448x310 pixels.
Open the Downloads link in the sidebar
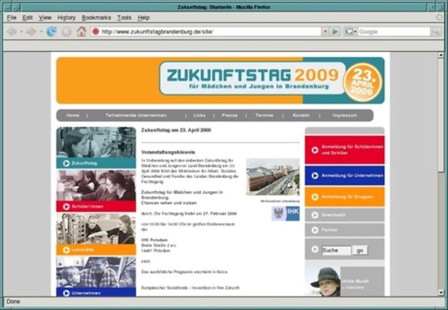coord(333,215)
